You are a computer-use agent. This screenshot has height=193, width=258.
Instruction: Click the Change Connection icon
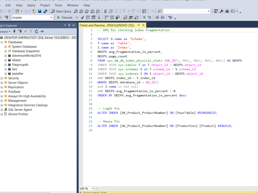point(6,17)
